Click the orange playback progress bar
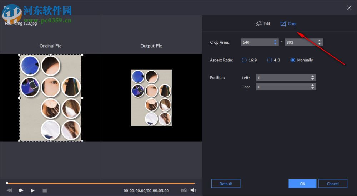Screen dimensions: 357x196 101,183
